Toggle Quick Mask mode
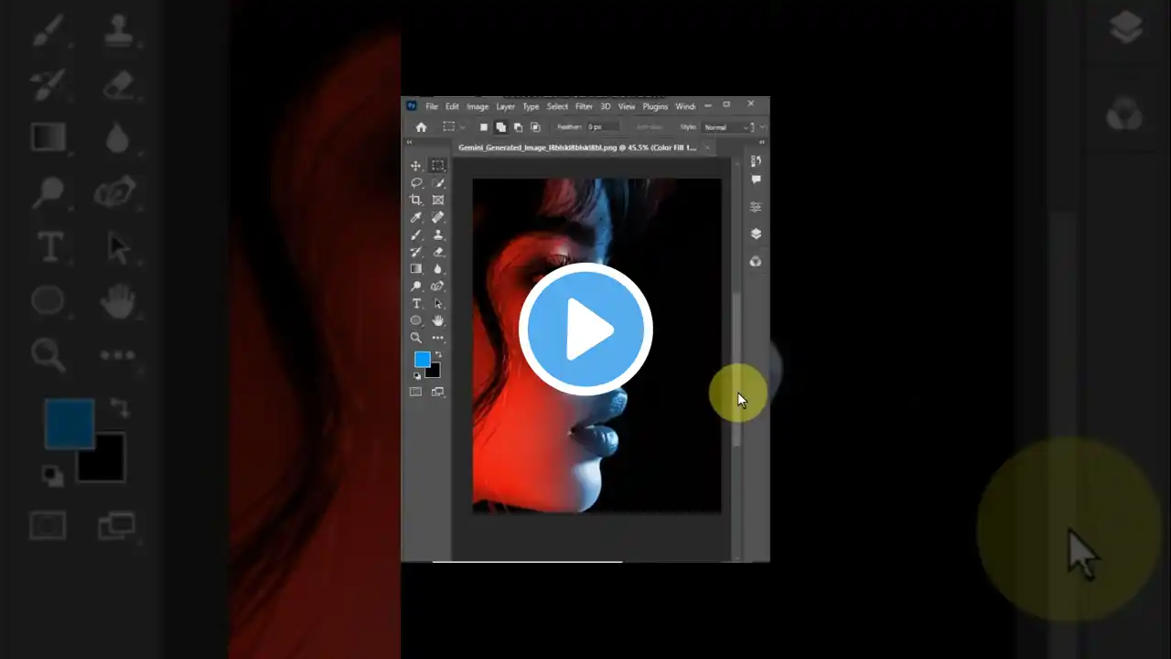Viewport: 1171px width, 659px height. click(x=416, y=392)
